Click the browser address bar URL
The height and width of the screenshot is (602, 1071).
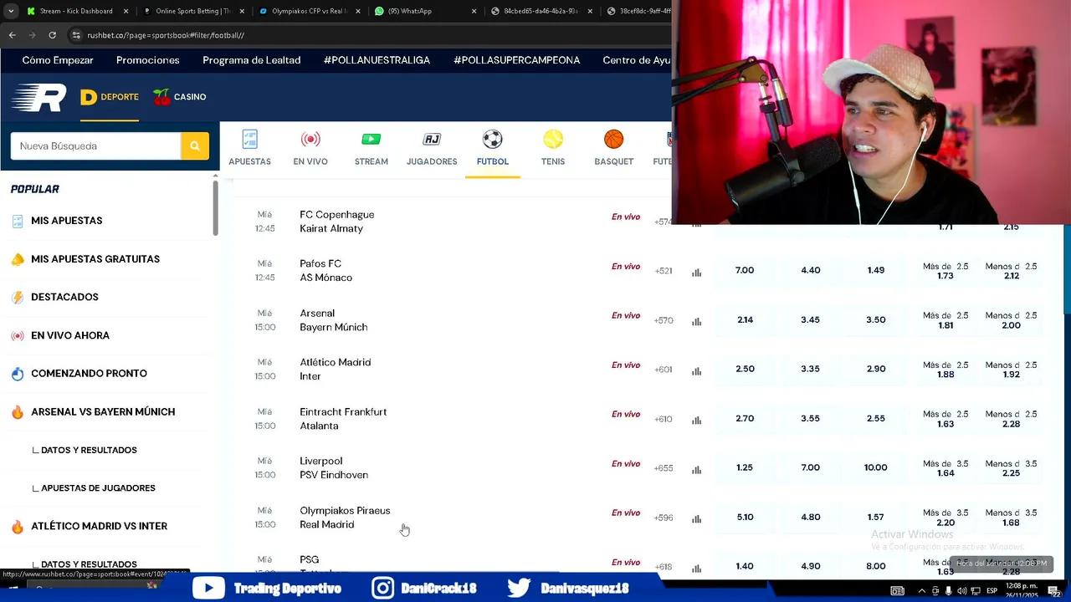coord(166,35)
